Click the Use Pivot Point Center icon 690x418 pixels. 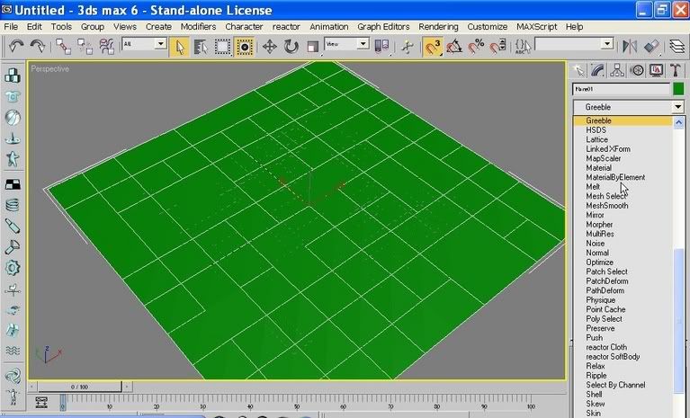tap(381, 46)
